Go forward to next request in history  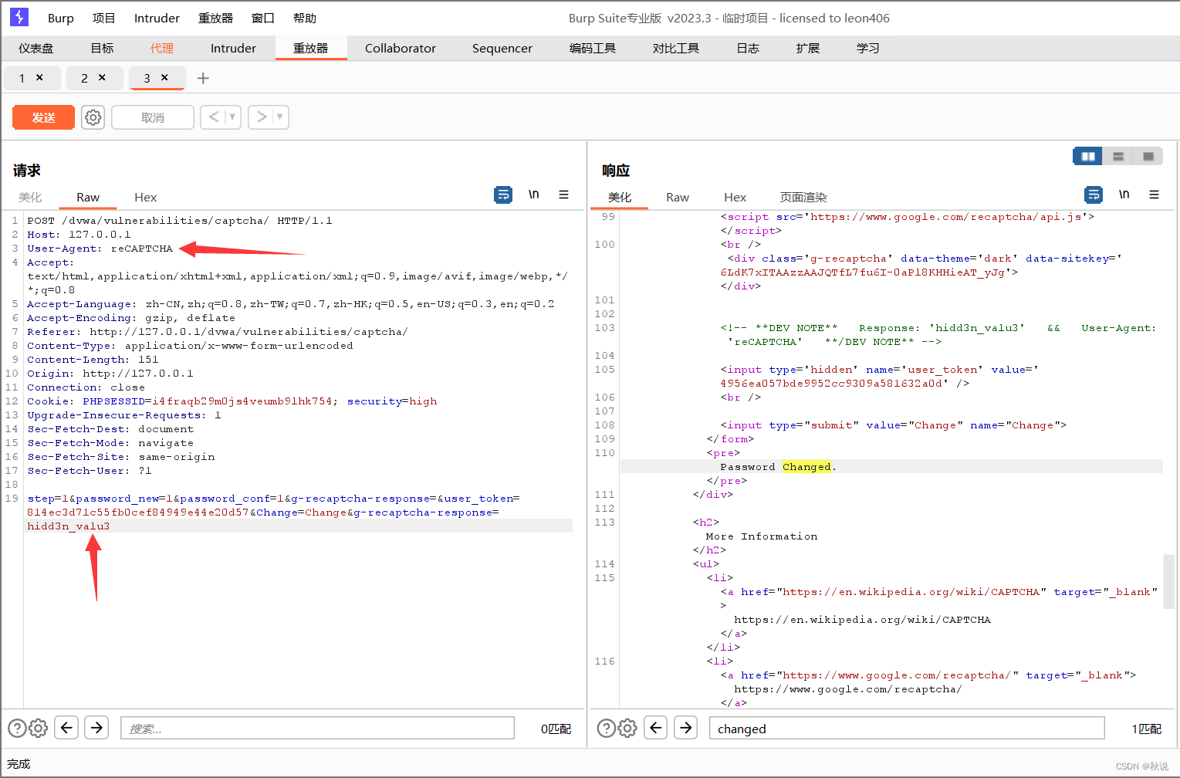click(262, 117)
